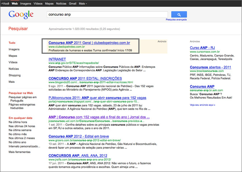Open 'PJMconcursos 2011: ANP quer abrir concurso' result

click(97, 98)
